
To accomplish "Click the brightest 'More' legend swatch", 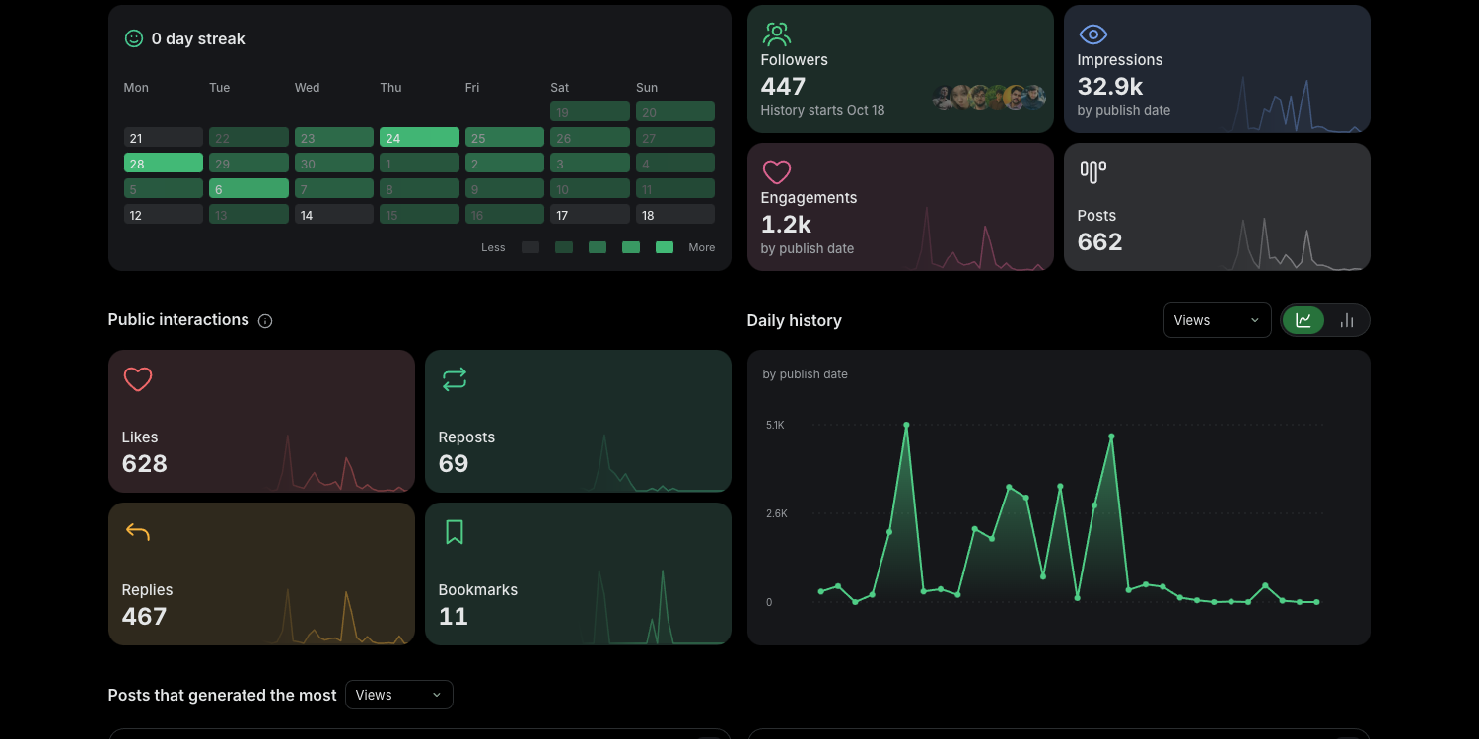I will pyautogui.click(x=665, y=247).
